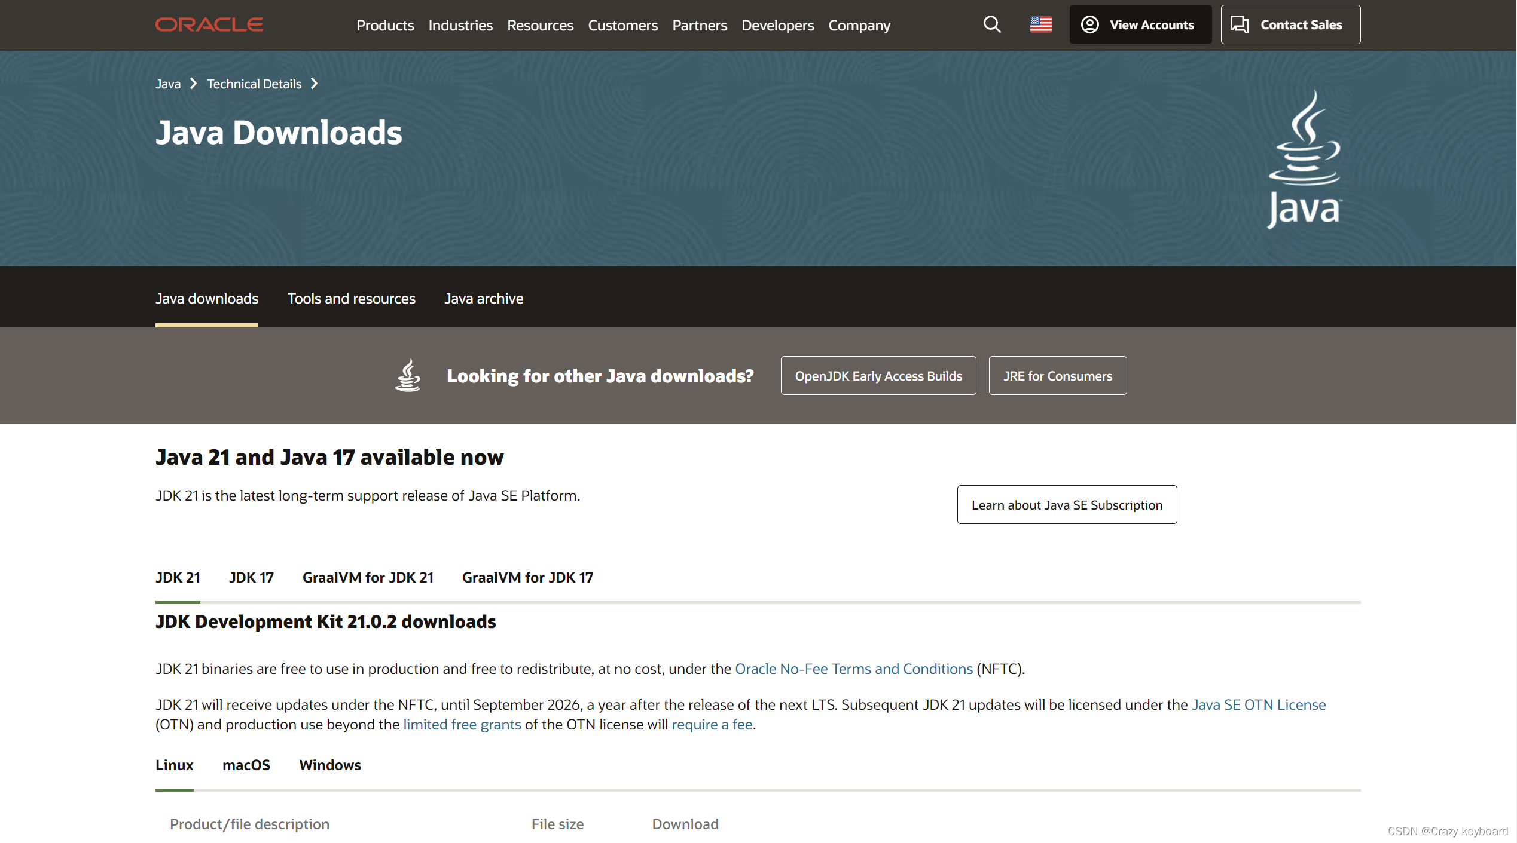
Task: Click the 'Download' column header
Action: (x=685, y=824)
